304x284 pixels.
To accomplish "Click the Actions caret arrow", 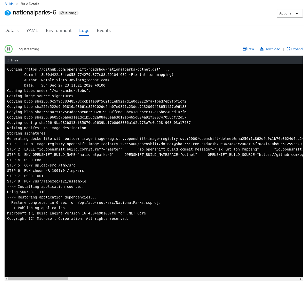I will point(297,13).
